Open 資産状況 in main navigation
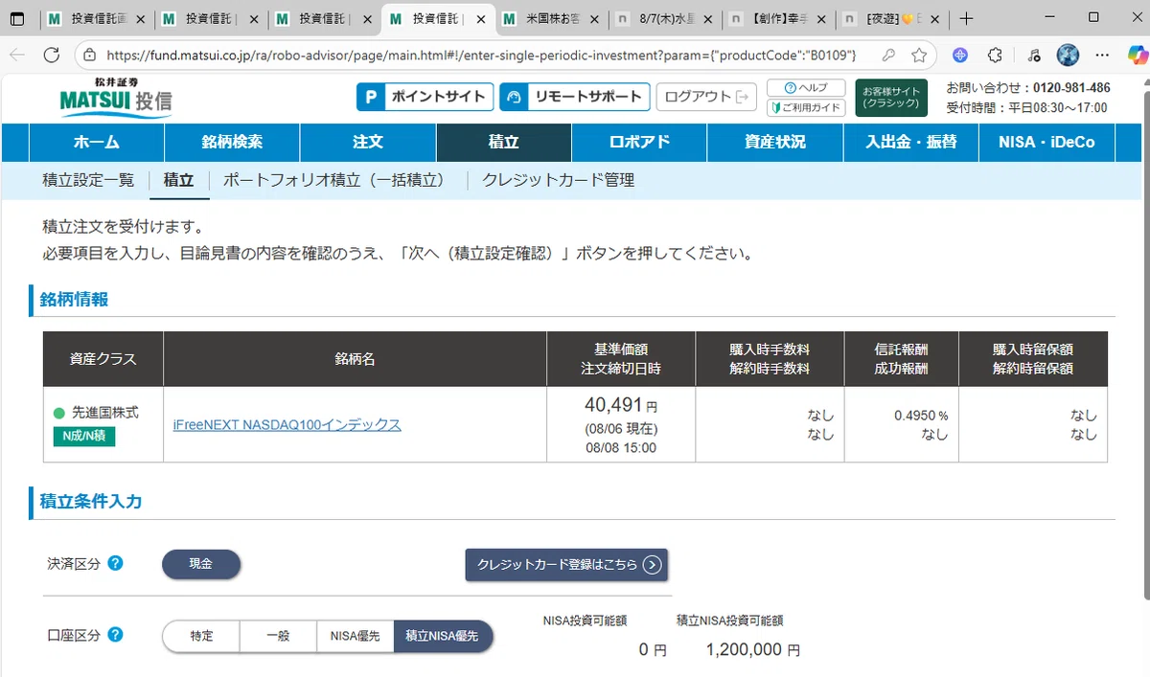 pos(775,142)
